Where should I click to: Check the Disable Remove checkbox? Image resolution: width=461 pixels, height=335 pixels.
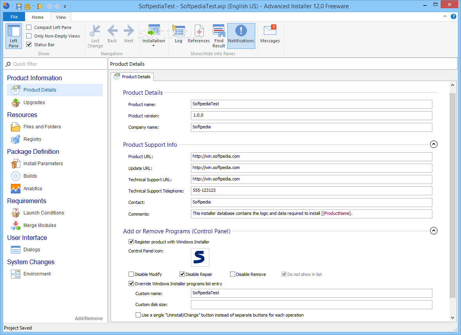(232, 274)
